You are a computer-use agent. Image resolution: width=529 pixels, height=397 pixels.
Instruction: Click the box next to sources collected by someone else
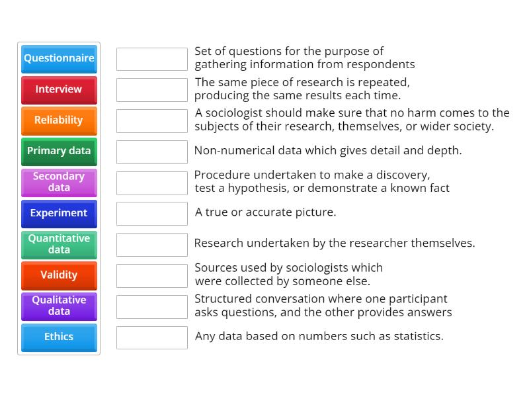151,275
